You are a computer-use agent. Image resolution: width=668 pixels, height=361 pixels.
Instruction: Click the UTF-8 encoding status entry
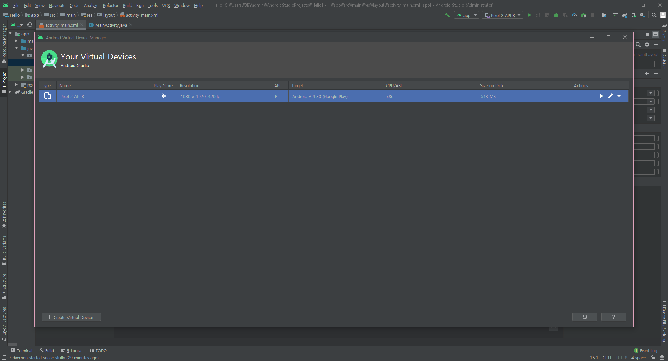pyautogui.click(x=621, y=358)
